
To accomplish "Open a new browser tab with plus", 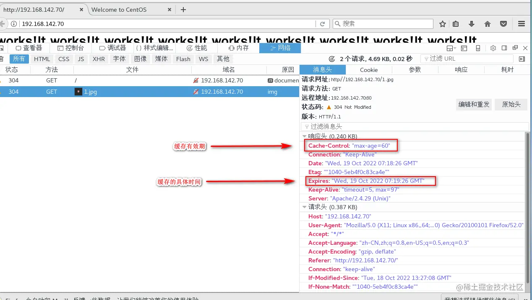I will [183, 10].
